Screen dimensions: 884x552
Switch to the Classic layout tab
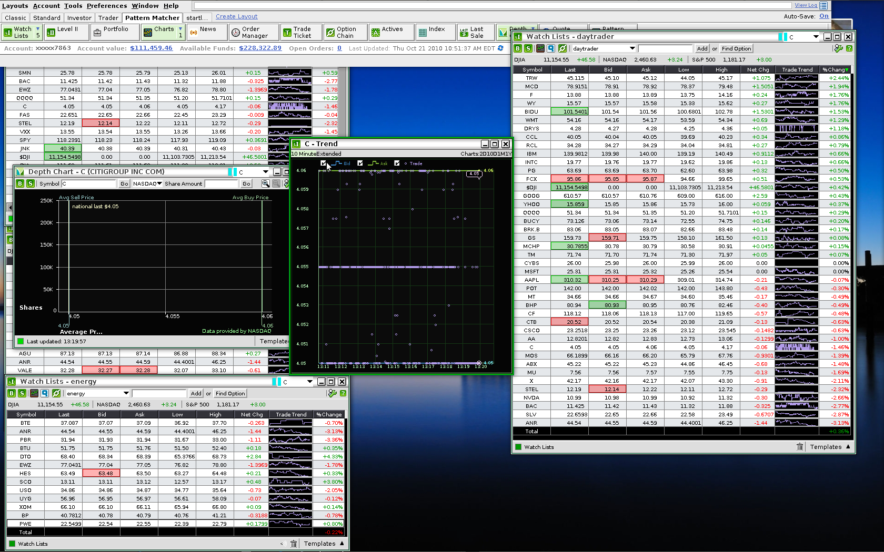click(x=15, y=17)
